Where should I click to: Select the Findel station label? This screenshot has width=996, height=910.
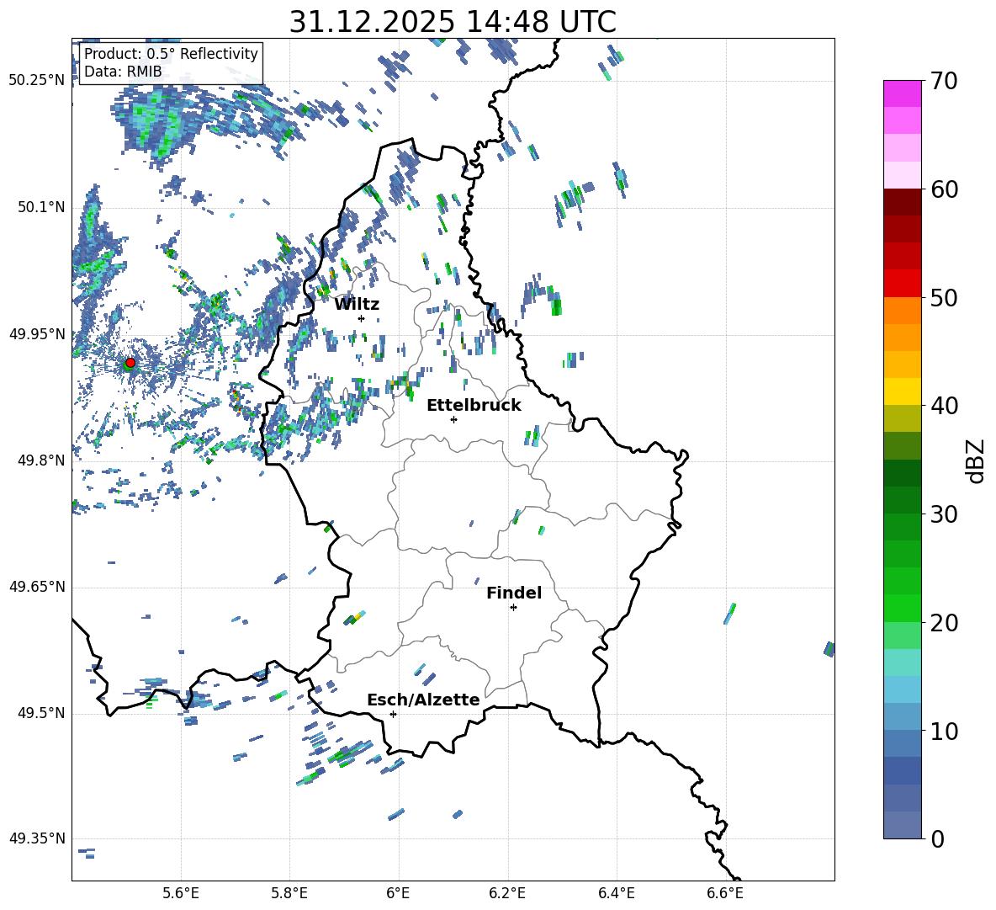[514, 593]
